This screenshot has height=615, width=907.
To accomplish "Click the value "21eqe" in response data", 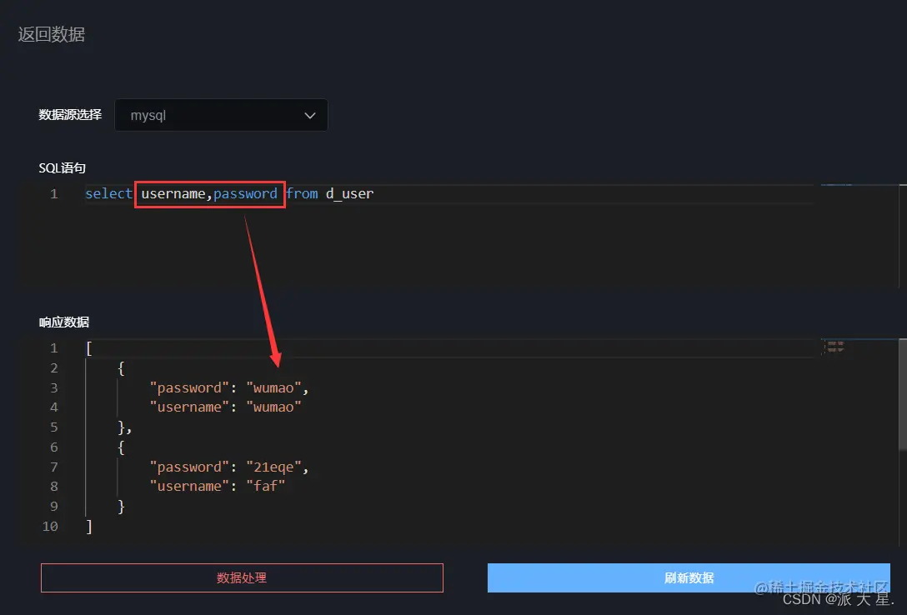I will point(273,467).
